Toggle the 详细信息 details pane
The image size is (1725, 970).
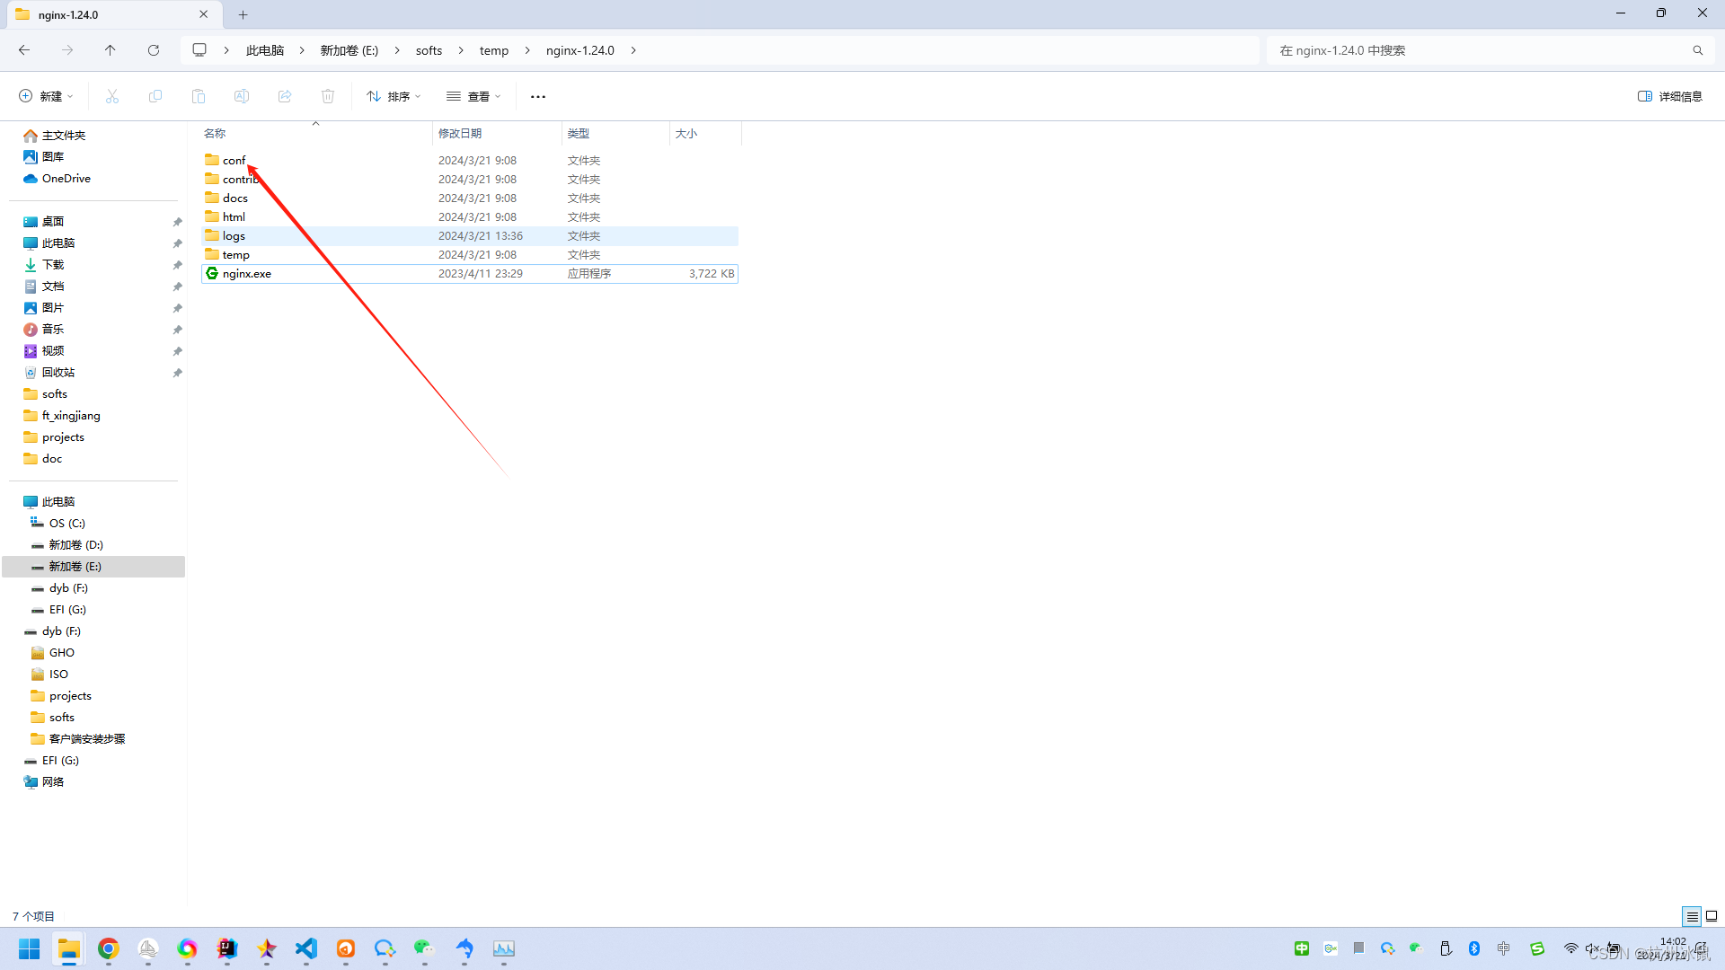[1669, 96]
